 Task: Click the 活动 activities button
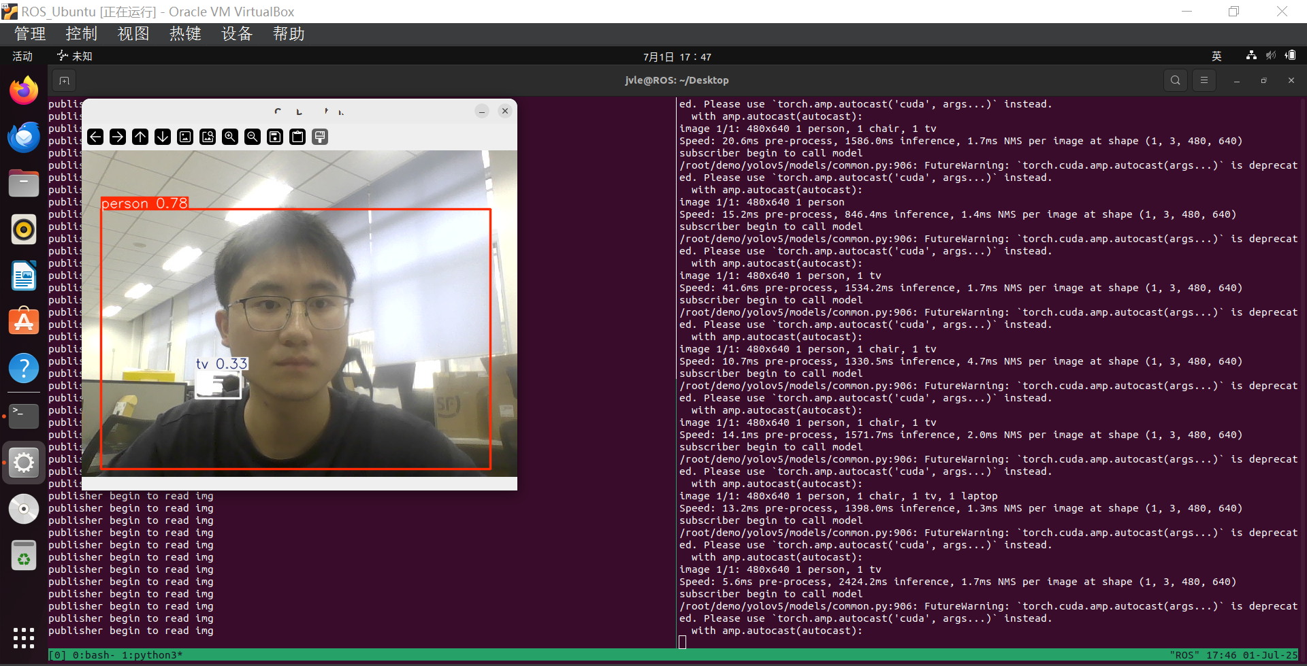click(22, 56)
